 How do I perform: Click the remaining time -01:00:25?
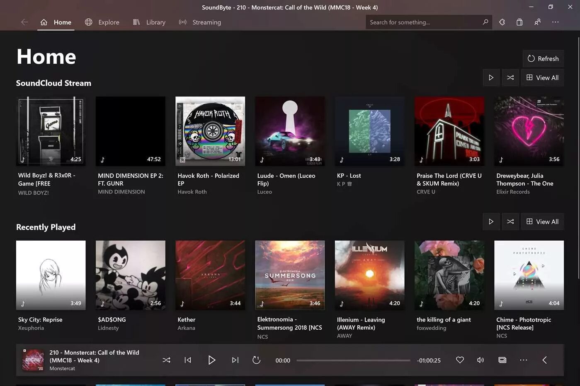coord(429,360)
